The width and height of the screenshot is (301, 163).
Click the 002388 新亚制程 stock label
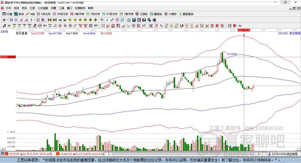pos(289,33)
